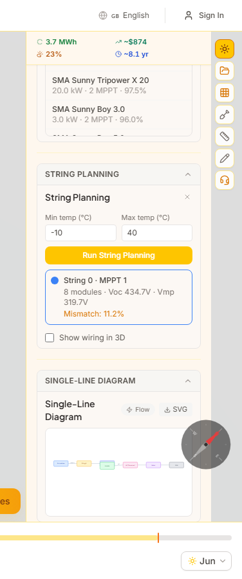Select the String 0 MPPT 1 radio dot

55,280
